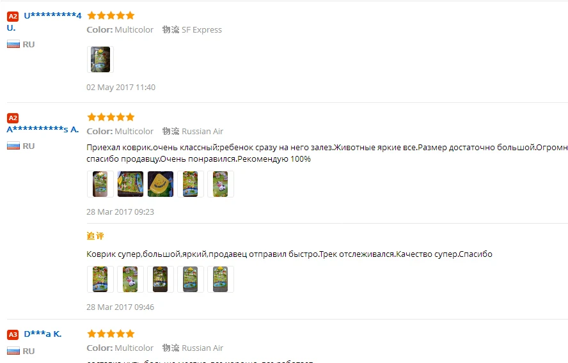
Task: Click the orange 追评 follow-up review label
Action: 95,236
